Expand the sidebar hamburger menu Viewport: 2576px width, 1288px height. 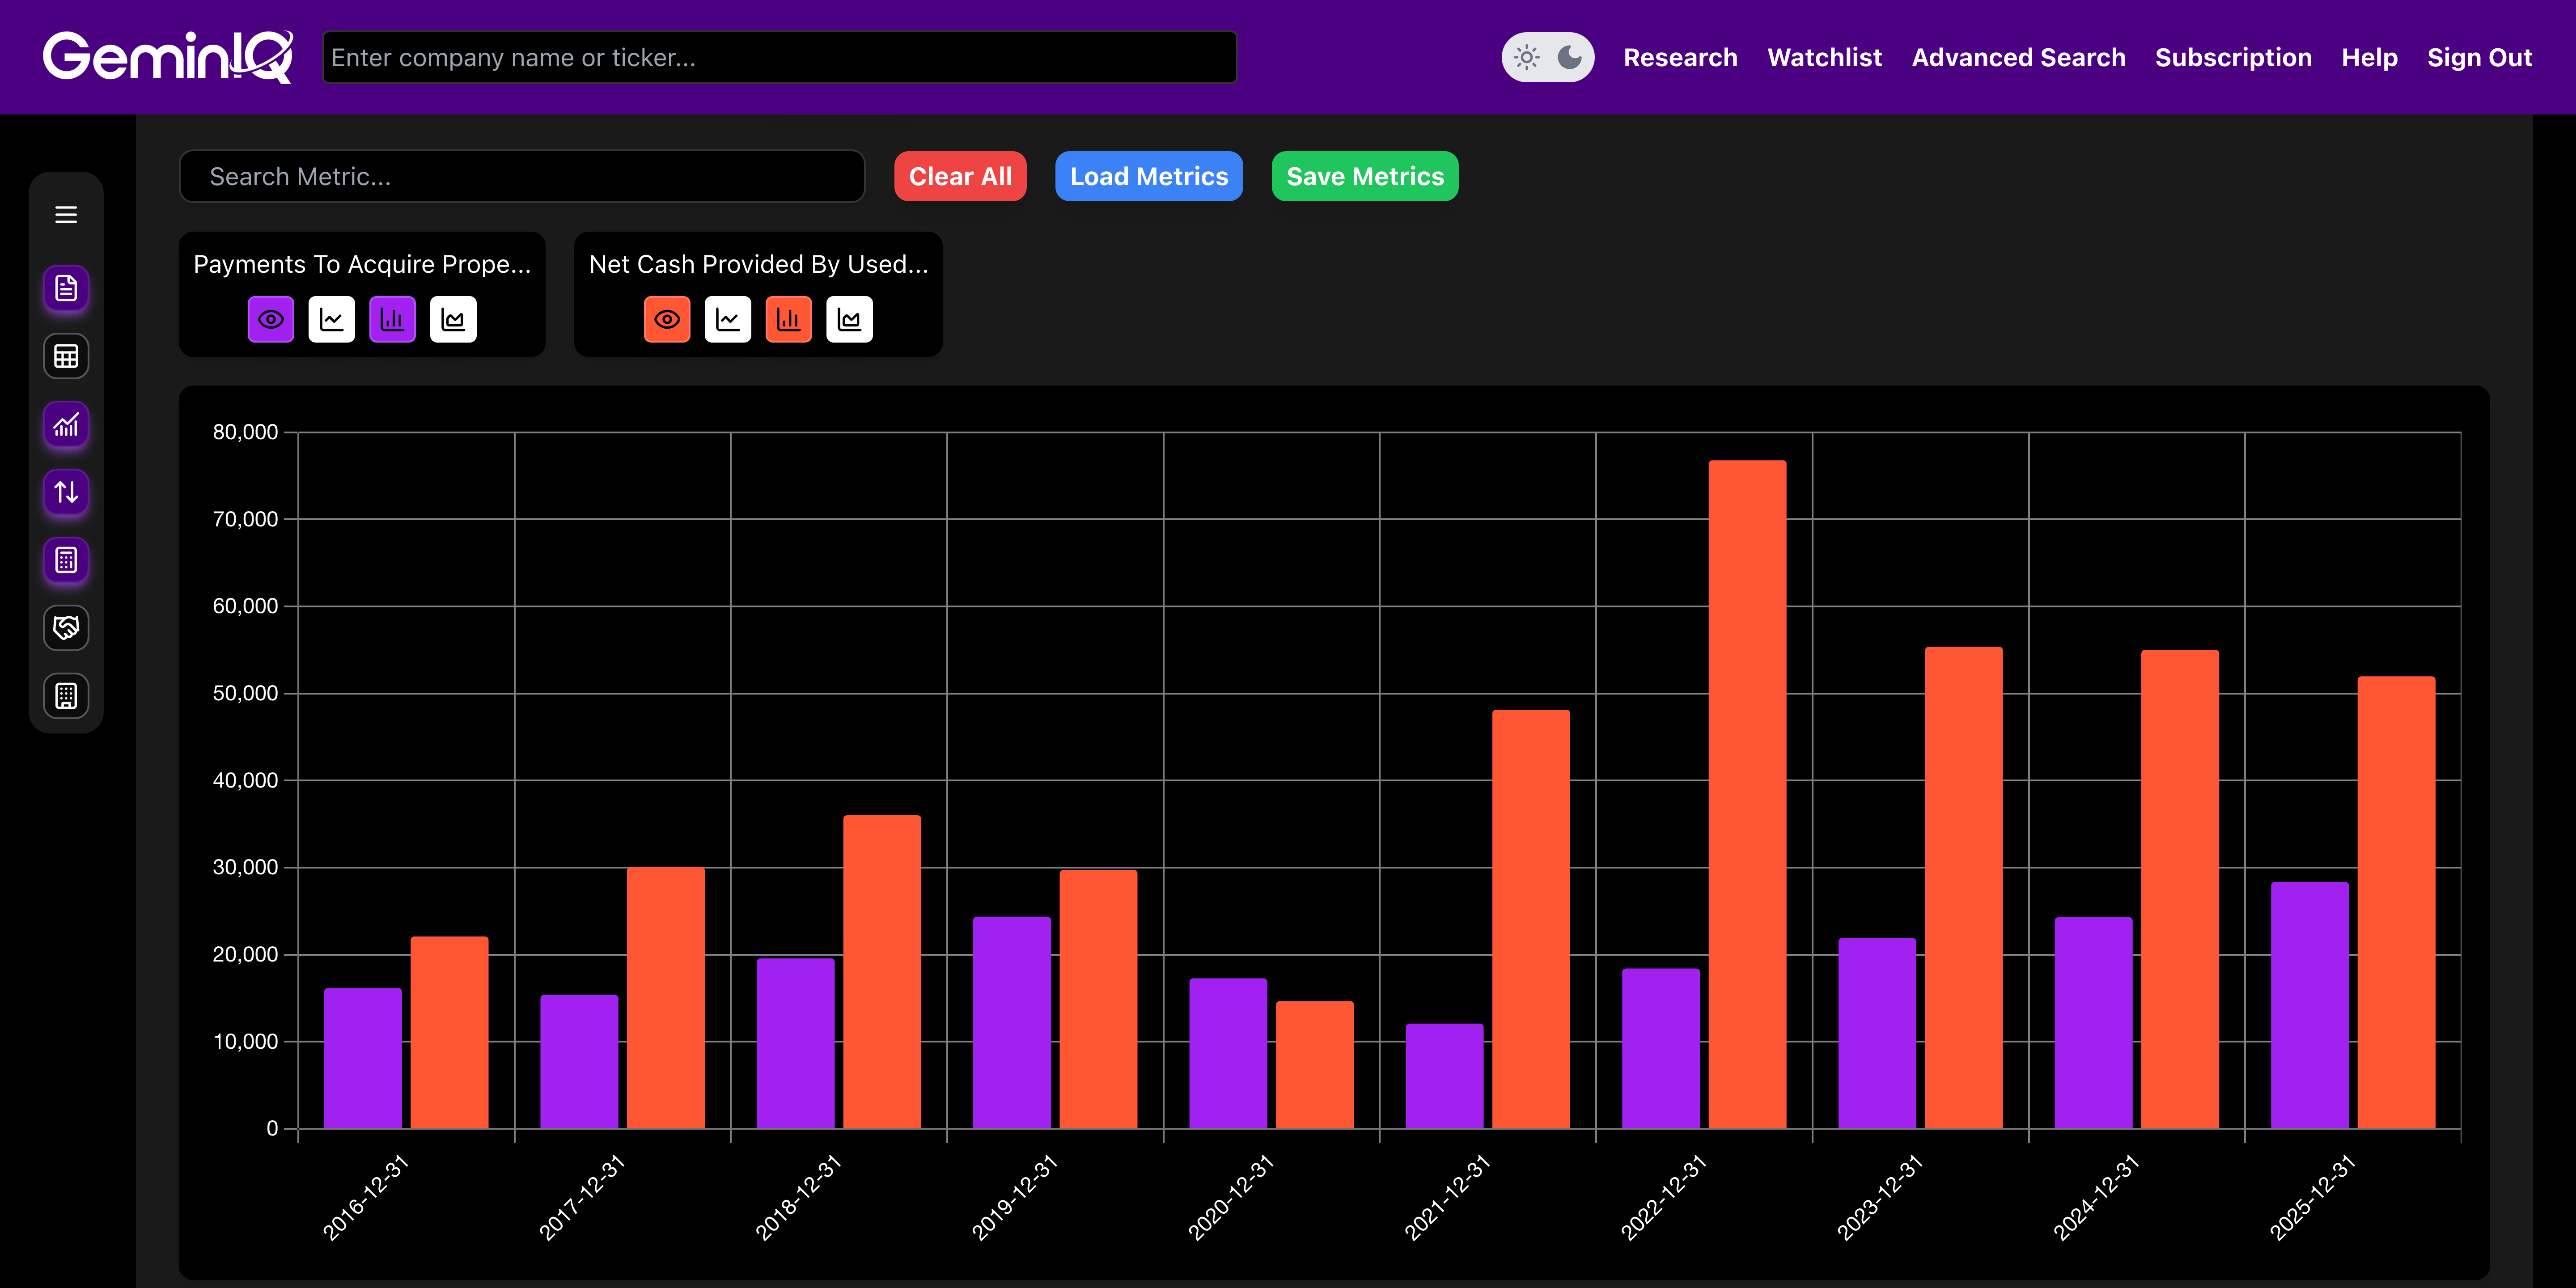66,215
